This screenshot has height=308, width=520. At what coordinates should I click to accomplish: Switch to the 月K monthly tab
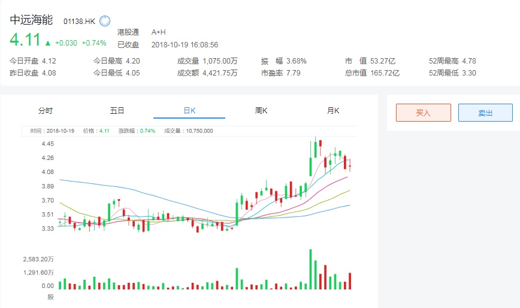pyautogui.click(x=333, y=110)
